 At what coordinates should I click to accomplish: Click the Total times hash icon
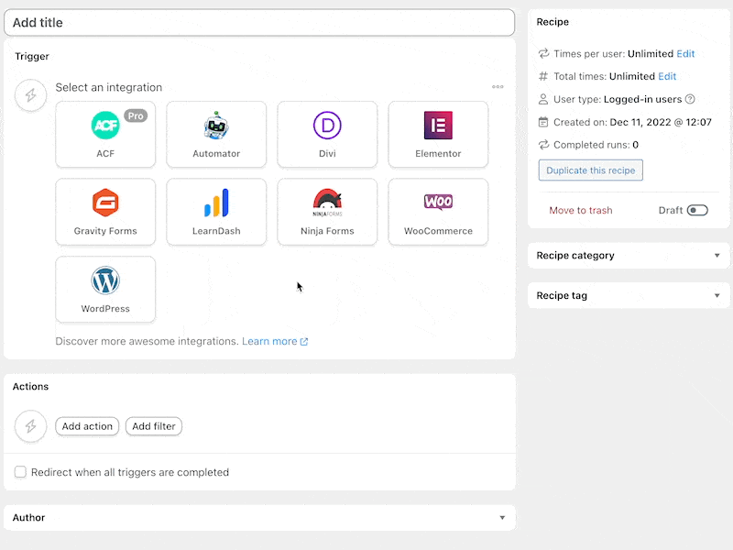point(542,76)
